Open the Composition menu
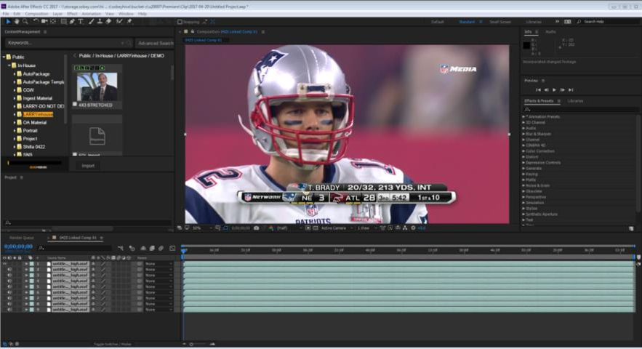This screenshot has height=349, width=642. pos(36,13)
